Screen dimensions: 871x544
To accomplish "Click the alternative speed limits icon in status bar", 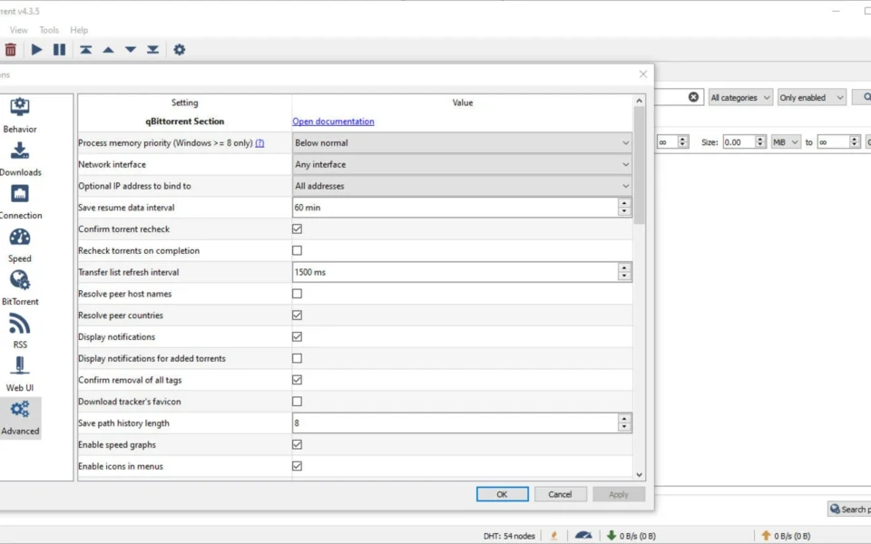I will pos(583,536).
